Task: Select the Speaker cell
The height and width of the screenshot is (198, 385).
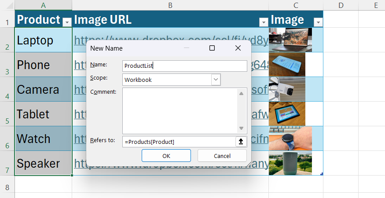Action: click(x=43, y=163)
